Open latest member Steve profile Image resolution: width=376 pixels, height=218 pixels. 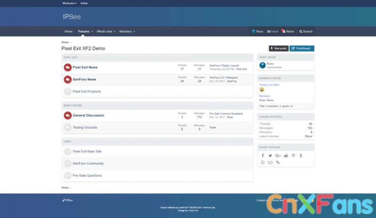click(x=308, y=136)
